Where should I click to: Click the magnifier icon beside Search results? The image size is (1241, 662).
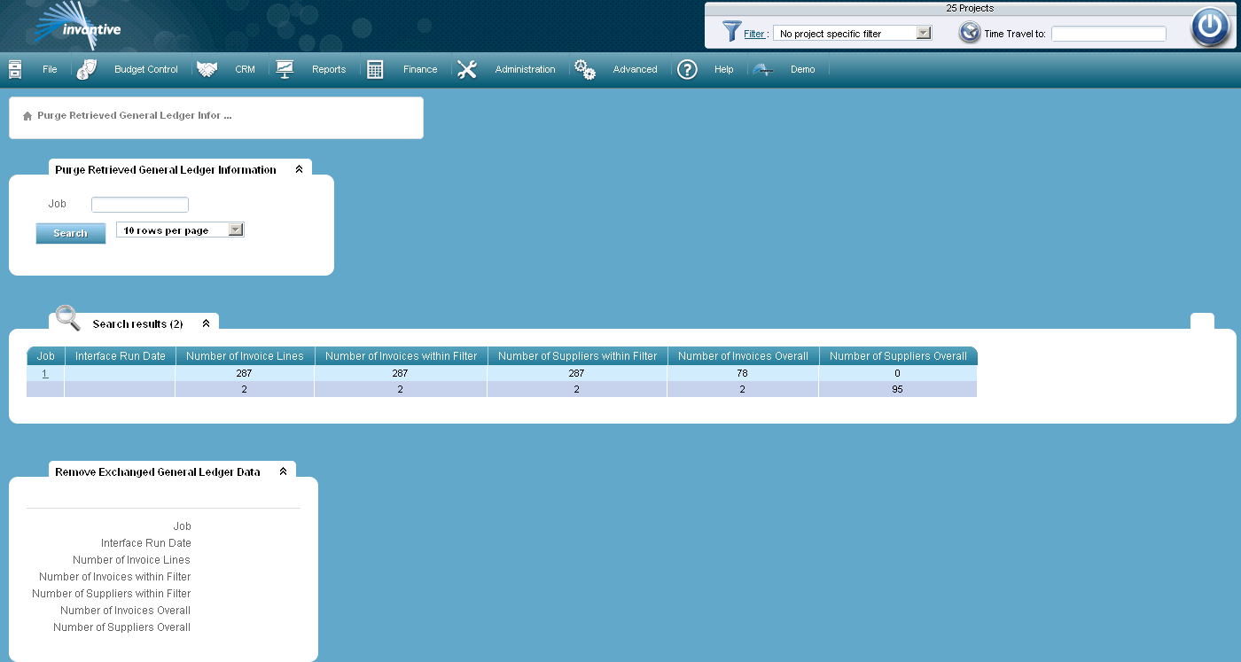pos(66,318)
